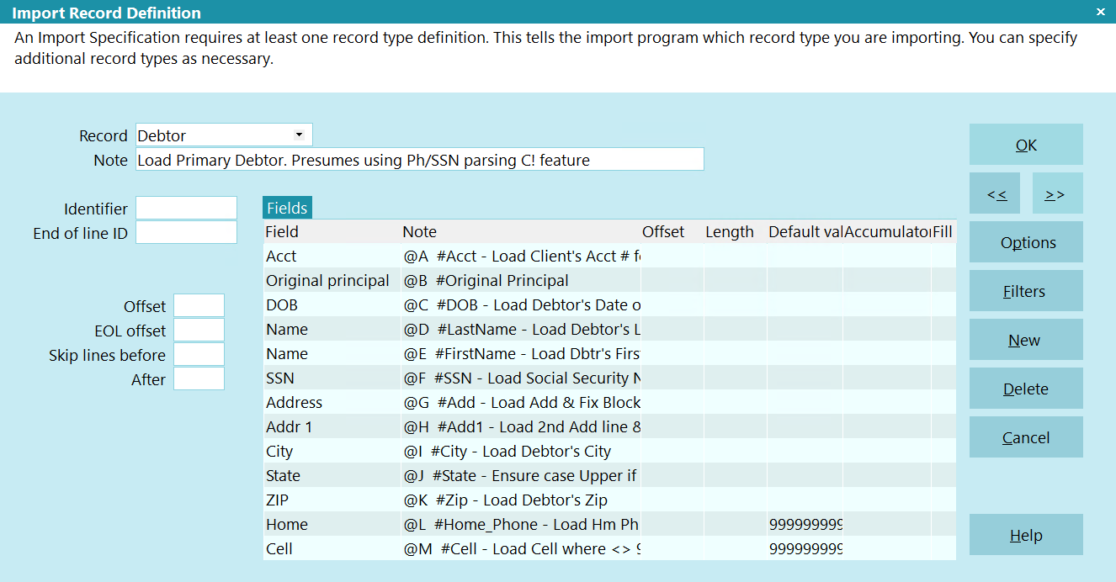This screenshot has height=582, width=1116.
Task: Focus the EOL offset field
Action: [x=199, y=331]
